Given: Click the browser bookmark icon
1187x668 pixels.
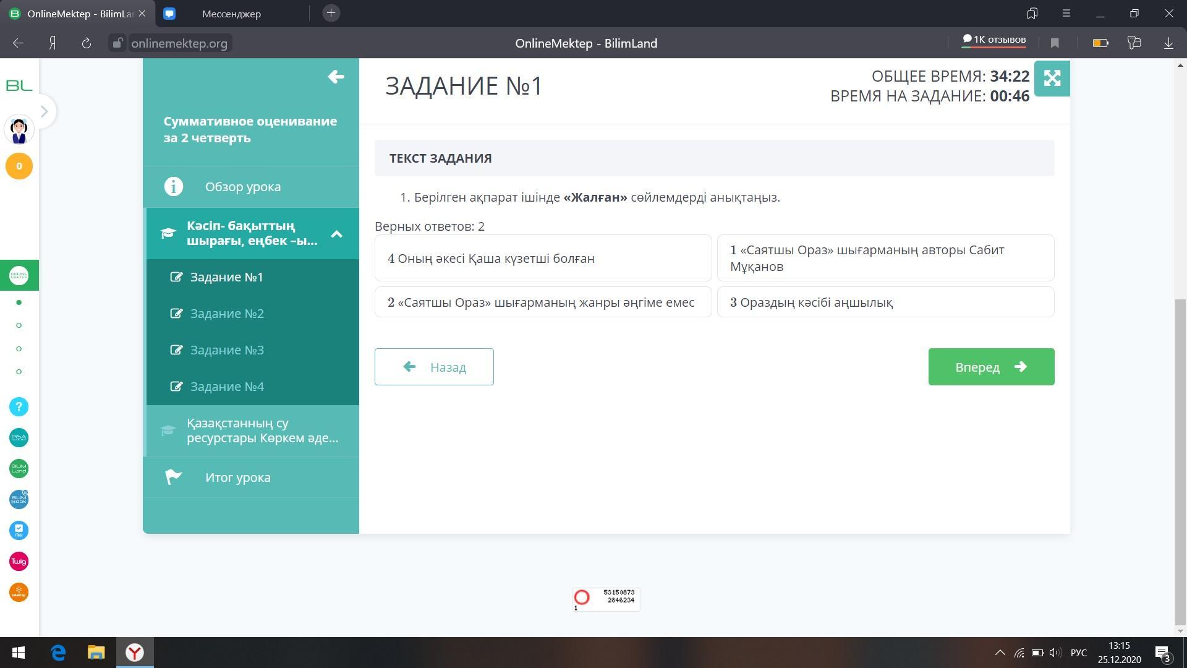Looking at the screenshot, I should [1055, 43].
